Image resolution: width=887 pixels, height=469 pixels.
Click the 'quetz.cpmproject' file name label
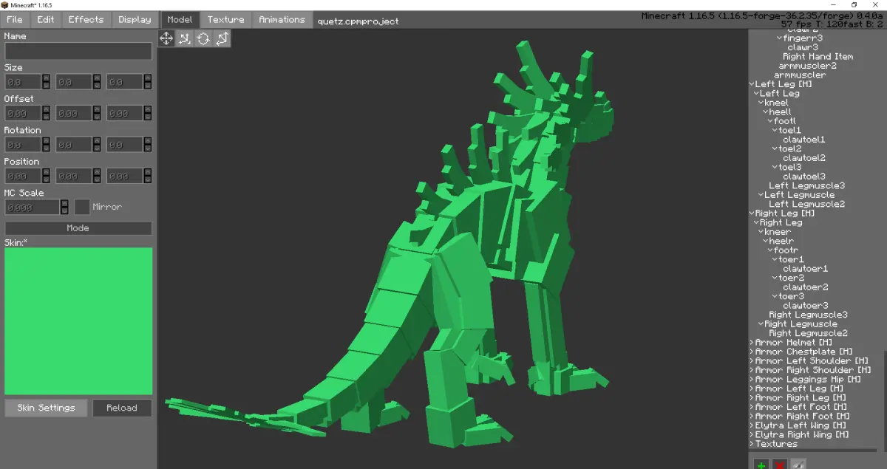pyautogui.click(x=358, y=21)
